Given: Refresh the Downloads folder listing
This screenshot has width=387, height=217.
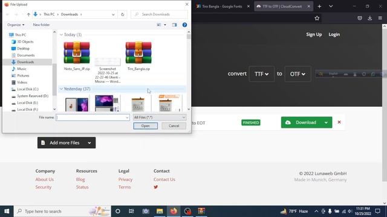Looking at the screenshot, I should [x=122, y=14].
